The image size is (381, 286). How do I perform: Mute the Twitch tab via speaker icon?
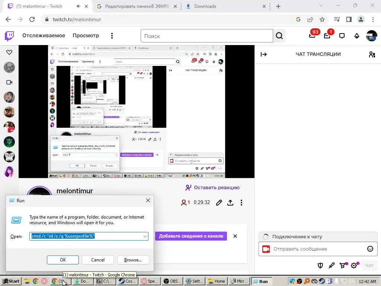(x=78, y=6)
